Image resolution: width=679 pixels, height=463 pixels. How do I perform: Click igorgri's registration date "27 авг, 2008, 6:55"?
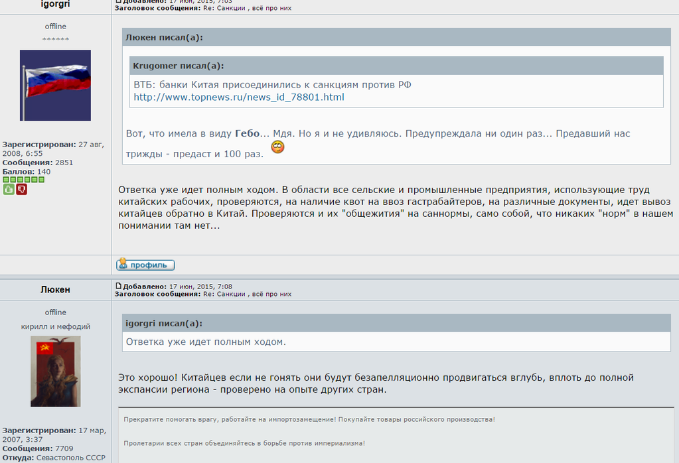click(x=53, y=149)
